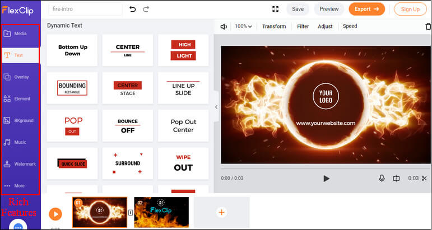The height and width of the screenshot is (230, 432).
Task: Play the video preview
Action: pyautogui.click(x=326, y=179)
